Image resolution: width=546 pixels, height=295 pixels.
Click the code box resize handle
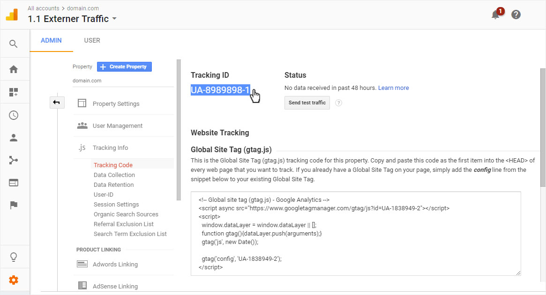[x=518, y=273]
